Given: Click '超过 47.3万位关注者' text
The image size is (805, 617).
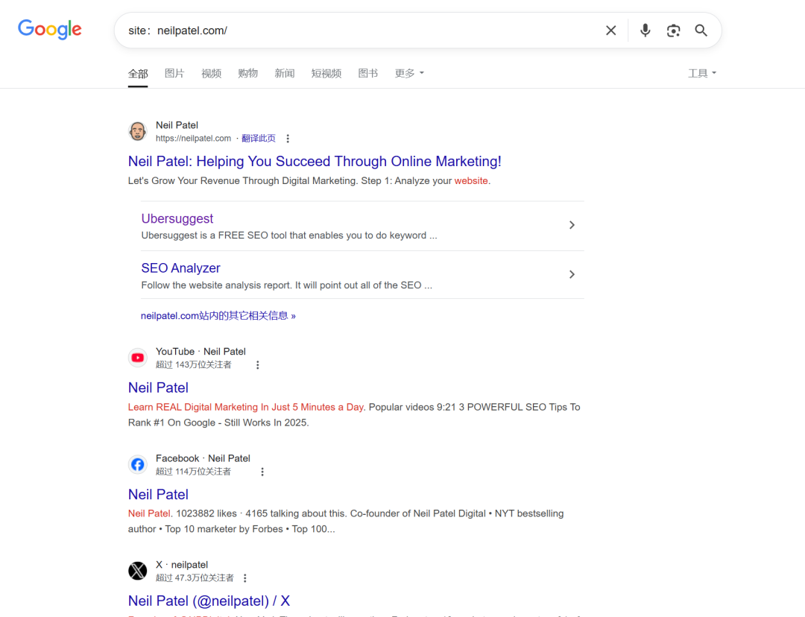Looking at the screenshot, I should [195, 578].
